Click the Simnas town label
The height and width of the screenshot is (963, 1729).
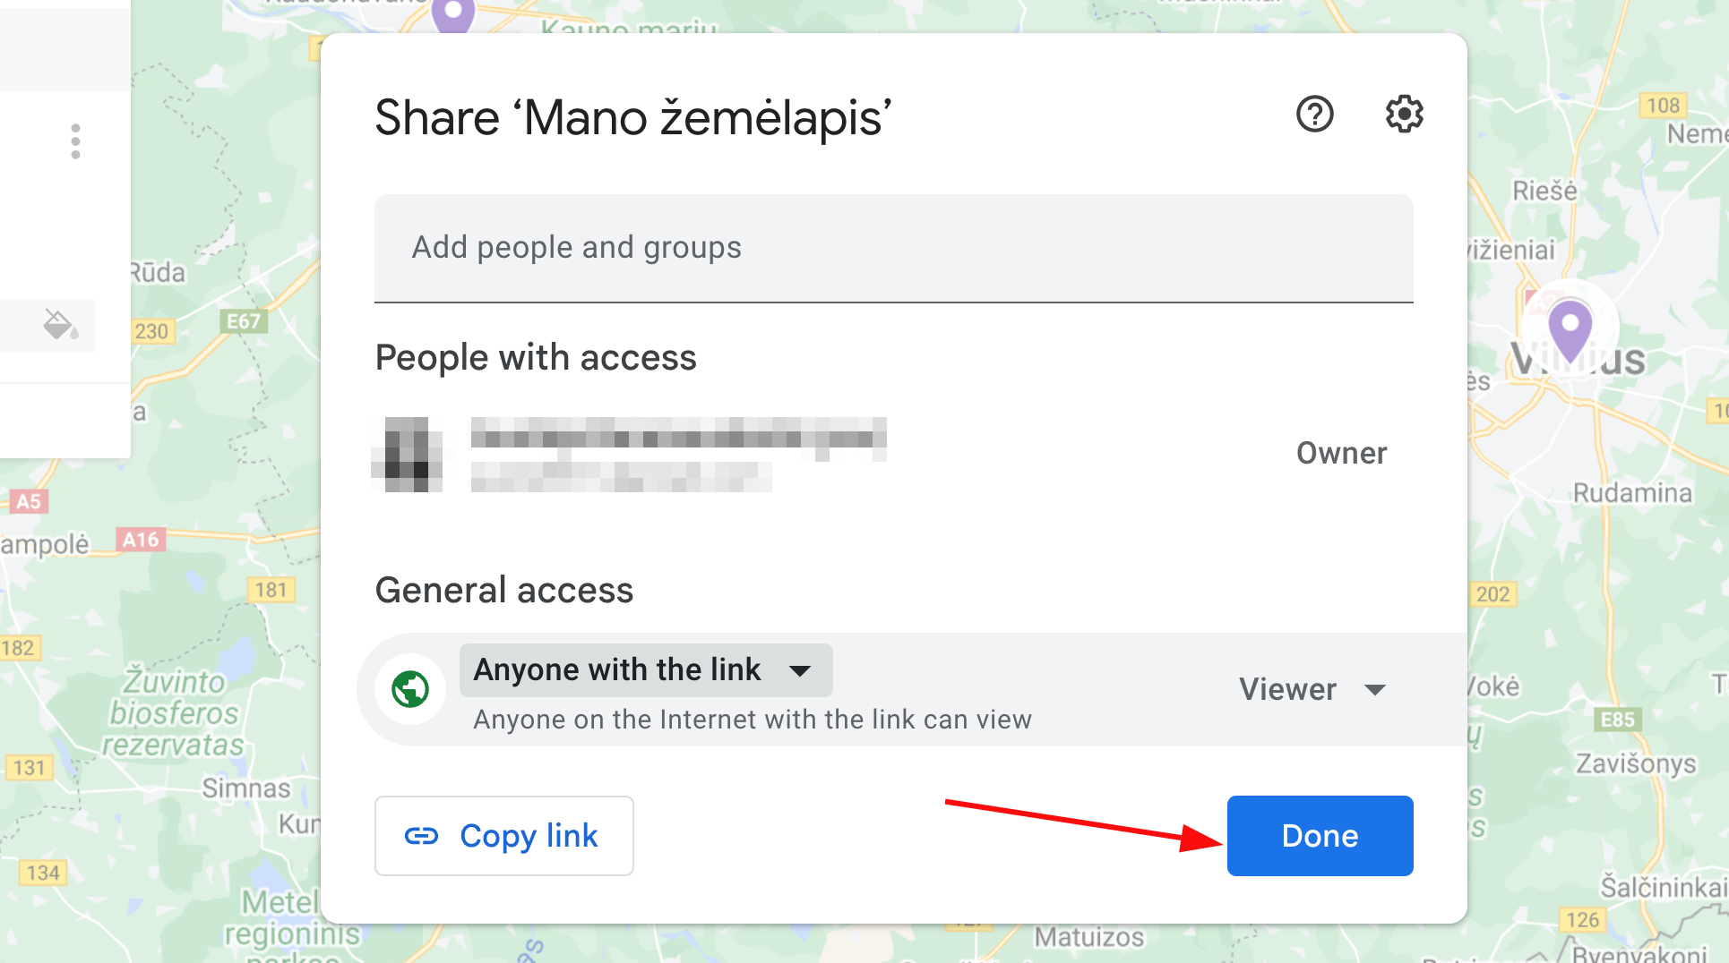245,788
